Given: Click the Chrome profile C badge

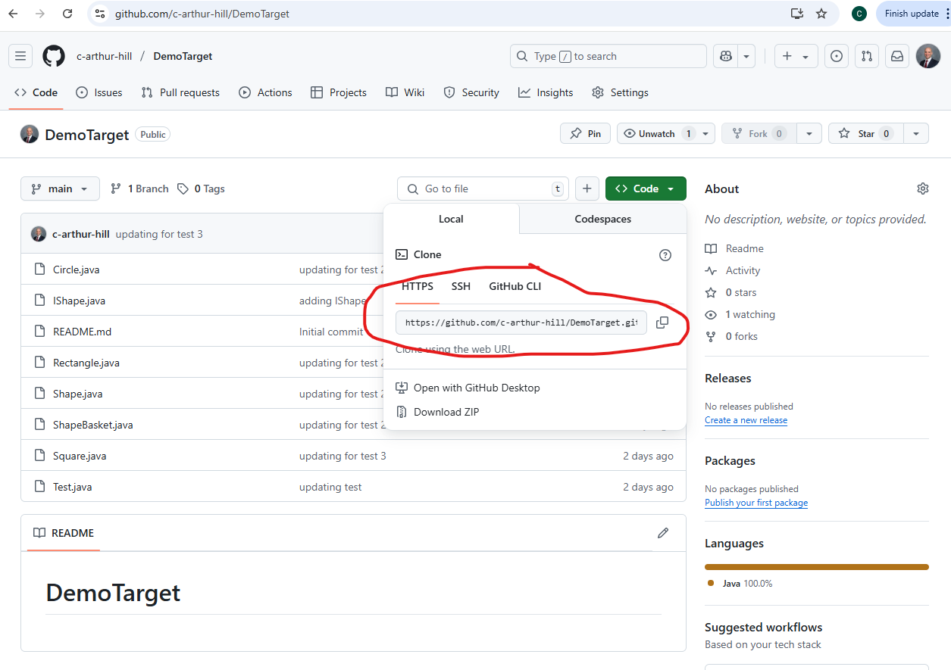Looking at the screenshot, I should (x=859, y=14).
